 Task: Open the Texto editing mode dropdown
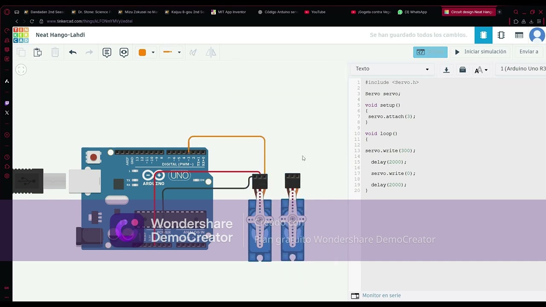click(392, 69)
